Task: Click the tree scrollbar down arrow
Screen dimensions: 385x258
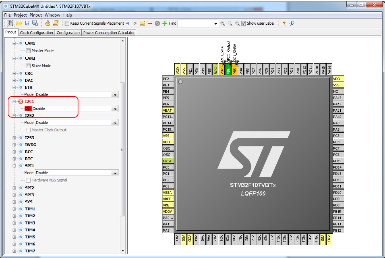Action: click(x=122, y=251)
